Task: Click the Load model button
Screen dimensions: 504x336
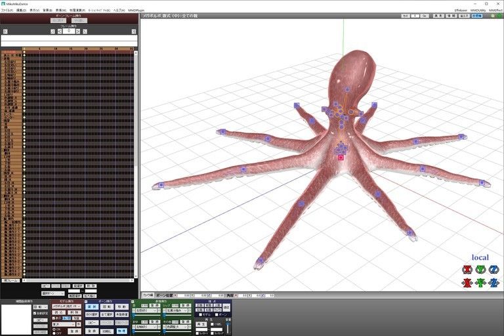Action: point(60,312)
